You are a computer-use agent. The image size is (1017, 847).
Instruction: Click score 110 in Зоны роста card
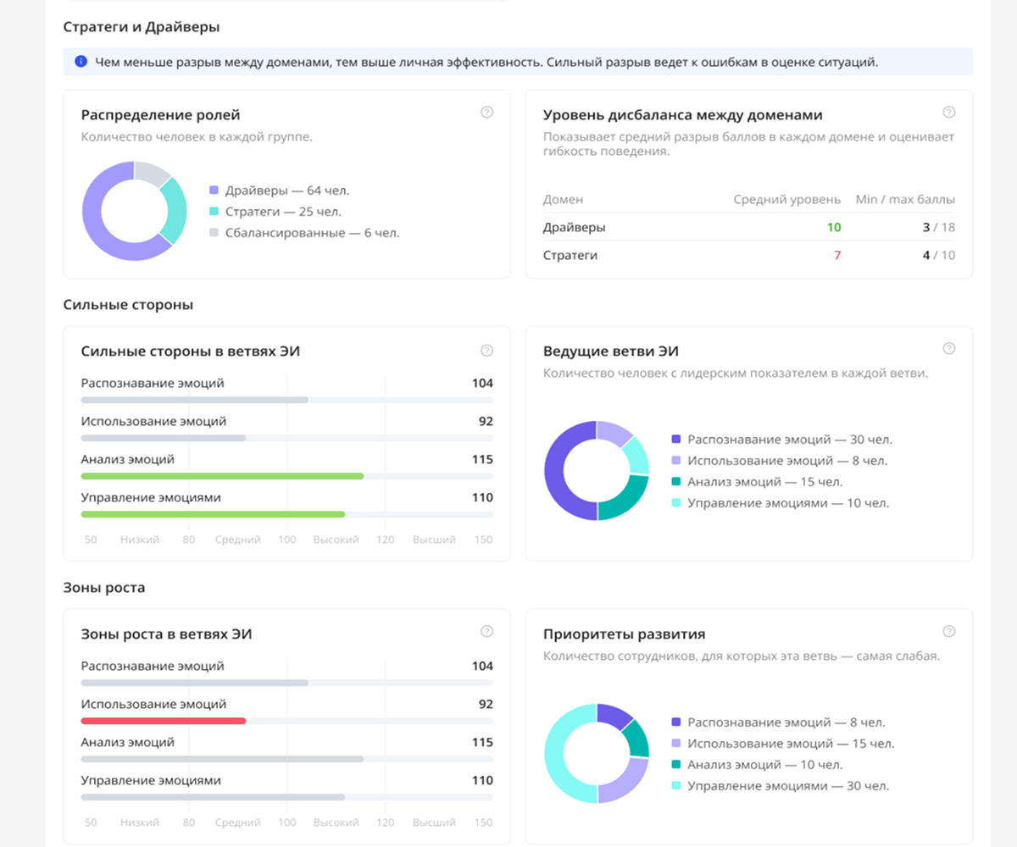pos(482,780)
